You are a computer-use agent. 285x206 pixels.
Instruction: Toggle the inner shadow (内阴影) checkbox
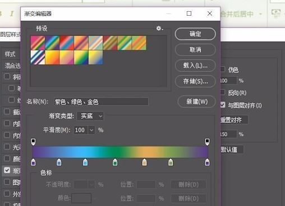(x=7, y=123)
